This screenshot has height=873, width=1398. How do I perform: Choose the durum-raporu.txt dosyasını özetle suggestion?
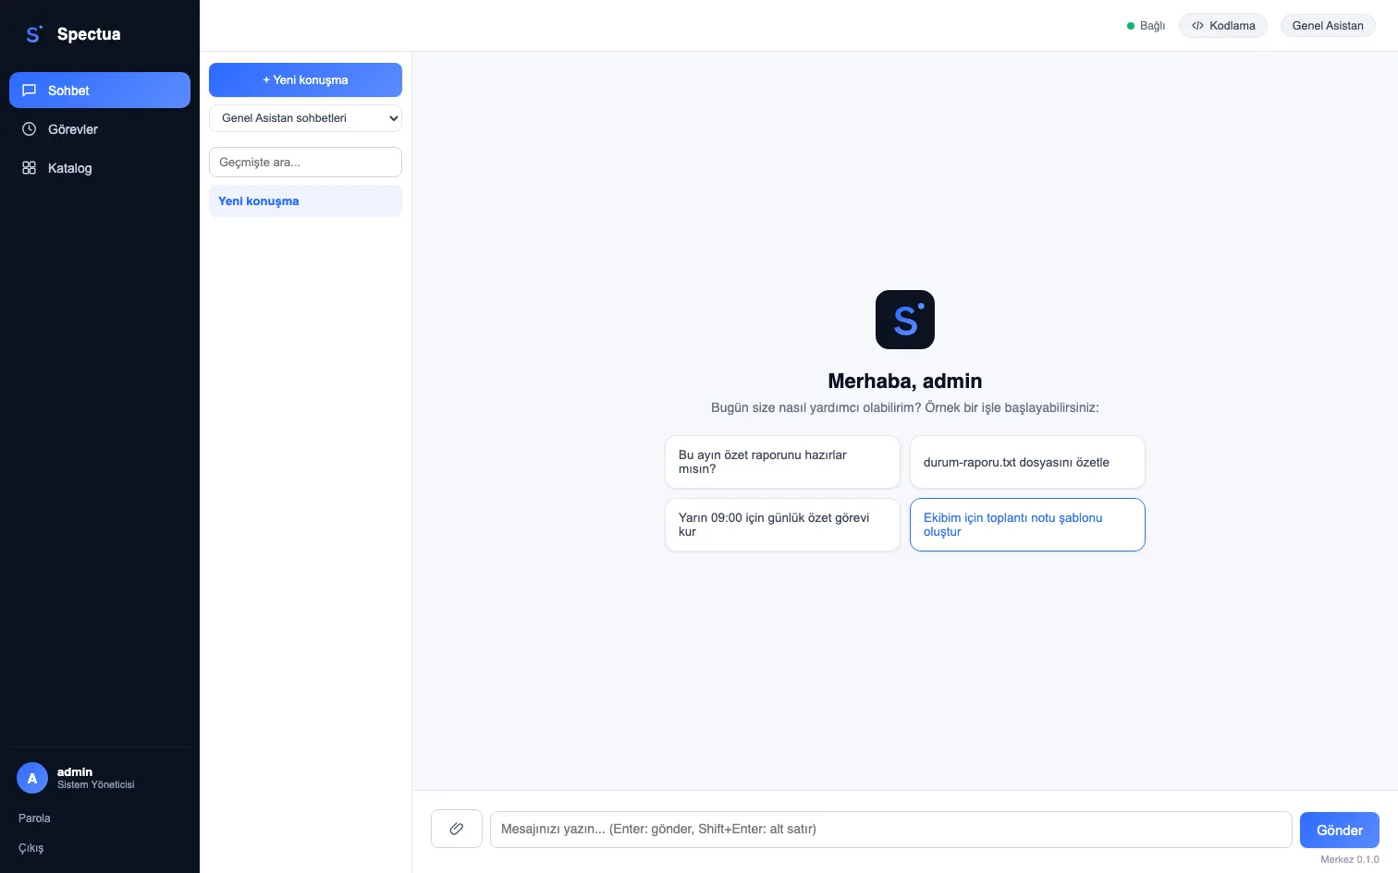[1027, 462]
